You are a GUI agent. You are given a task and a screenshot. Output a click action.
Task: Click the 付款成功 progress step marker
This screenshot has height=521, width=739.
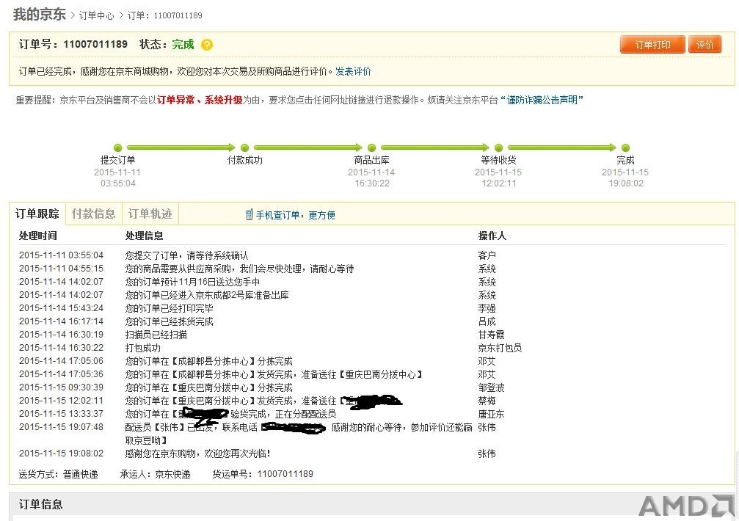pos(244,148)
